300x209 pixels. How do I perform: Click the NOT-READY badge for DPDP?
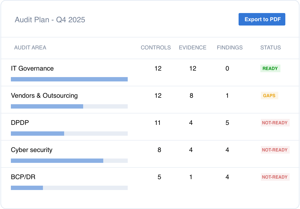tap(275, 123)
